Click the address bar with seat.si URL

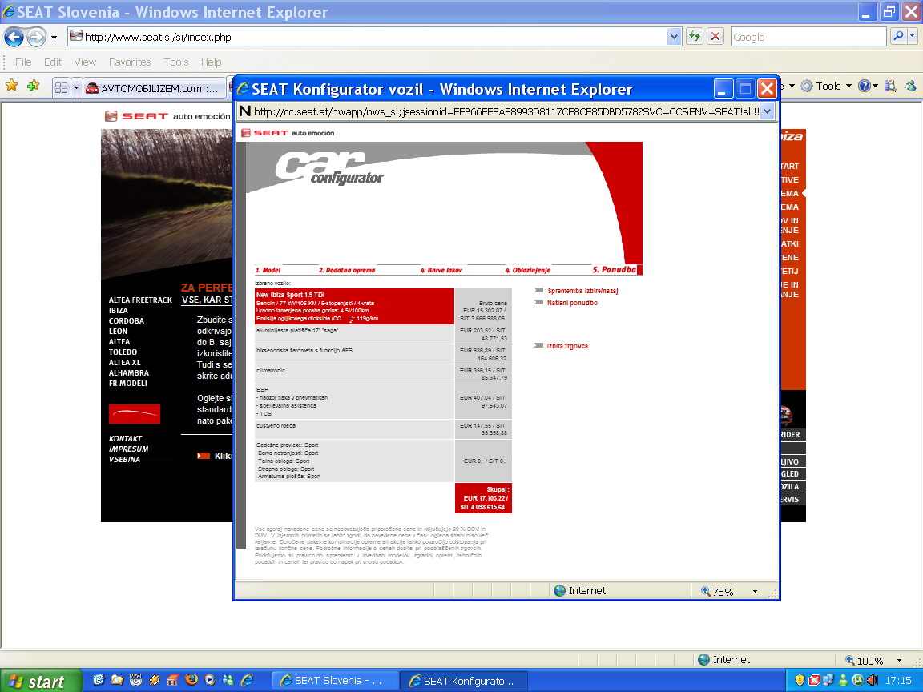click(x=368, y=37)
